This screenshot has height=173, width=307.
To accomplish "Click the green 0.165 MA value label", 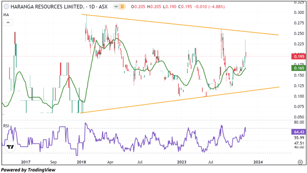I will coord(299,68).
